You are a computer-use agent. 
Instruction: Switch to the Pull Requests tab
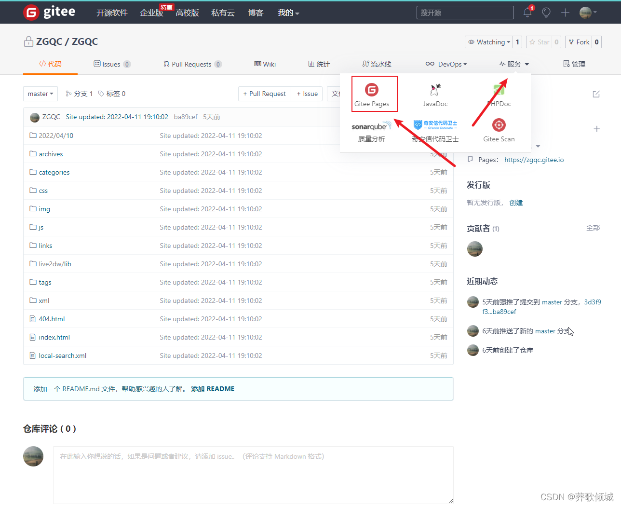pos(192,64)
